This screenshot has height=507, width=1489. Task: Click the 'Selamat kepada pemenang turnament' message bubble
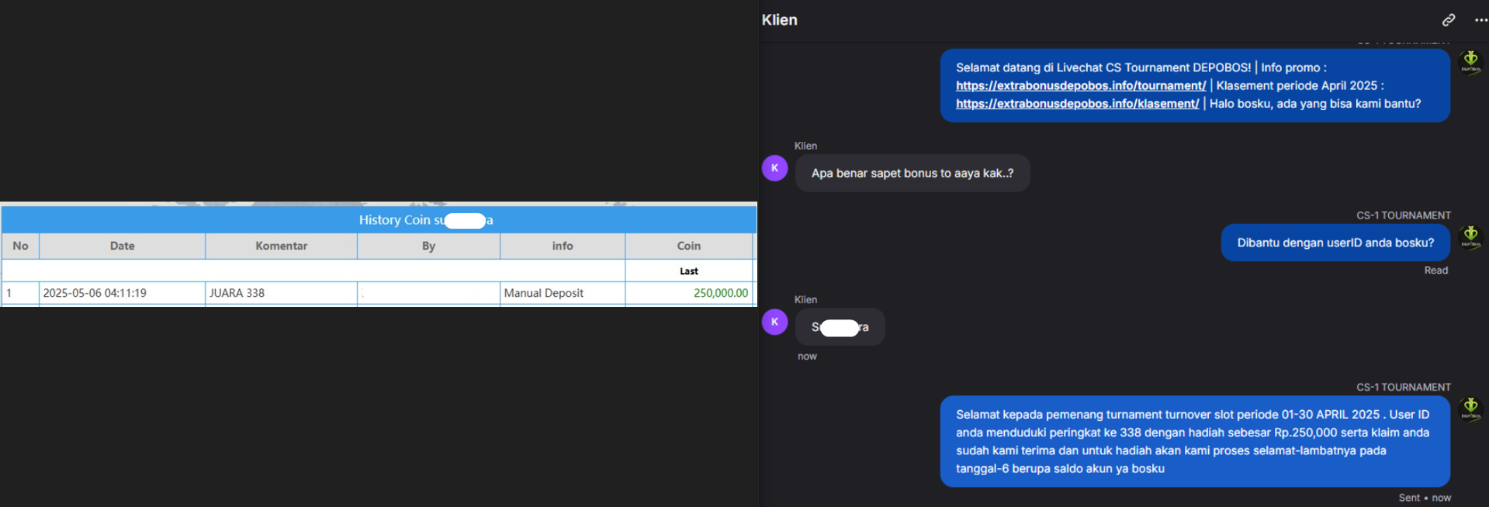coord(1195,441)
